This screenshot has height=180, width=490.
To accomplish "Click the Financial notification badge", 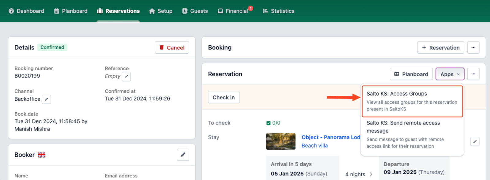I will pos(251,8).
